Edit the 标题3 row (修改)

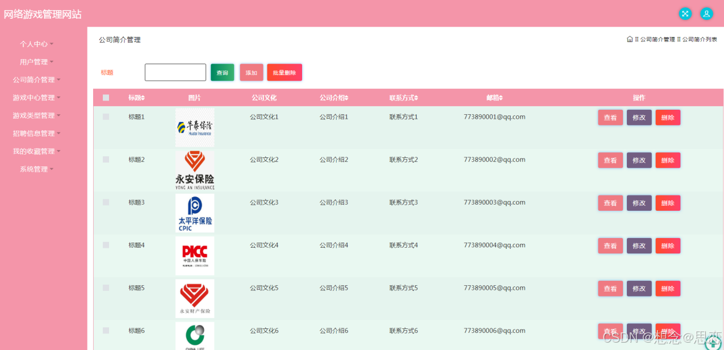click(639, 203)
